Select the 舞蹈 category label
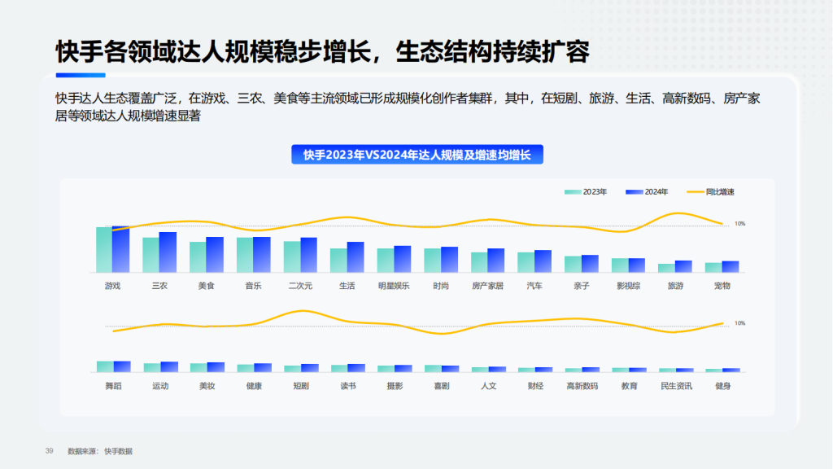This screenshot has height=469, width=833. [113, 386]
